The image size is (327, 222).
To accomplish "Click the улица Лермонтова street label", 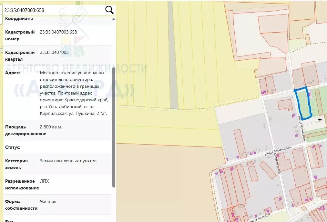I will click(278, 150).
